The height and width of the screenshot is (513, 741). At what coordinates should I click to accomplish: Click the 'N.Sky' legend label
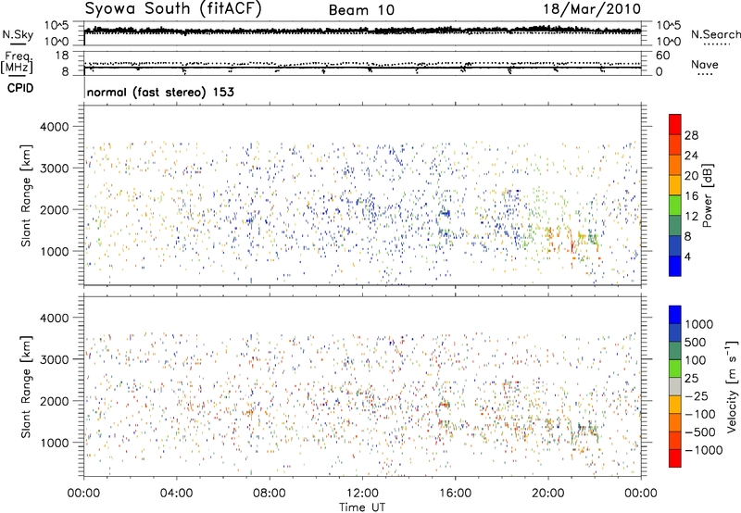(18, 34)
